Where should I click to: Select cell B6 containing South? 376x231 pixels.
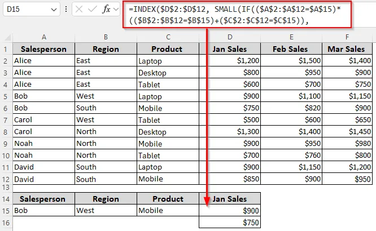click(x=106, y=108)
